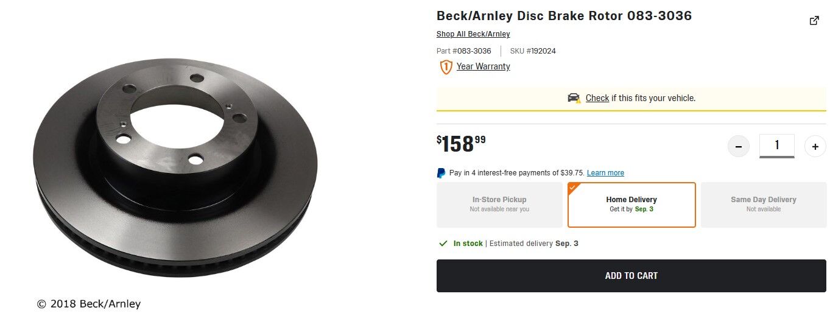
Task: Click Check to verify vehicle fit
Action: (x=597, y=98)
